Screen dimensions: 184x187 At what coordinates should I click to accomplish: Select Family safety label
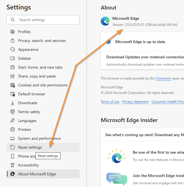(x=29, y=112)
